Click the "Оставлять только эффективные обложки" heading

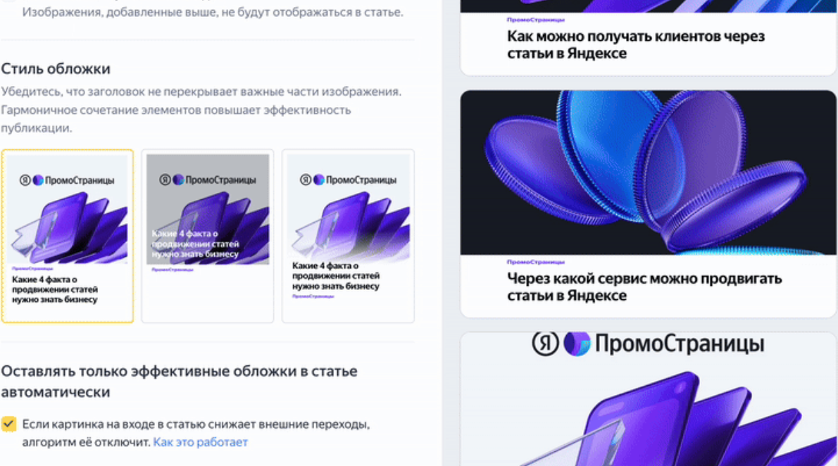179,382
